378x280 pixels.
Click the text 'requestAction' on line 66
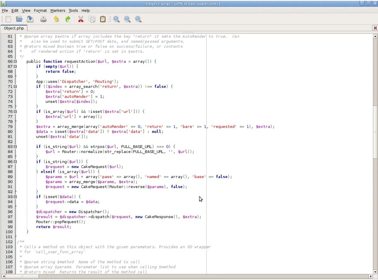80,62
